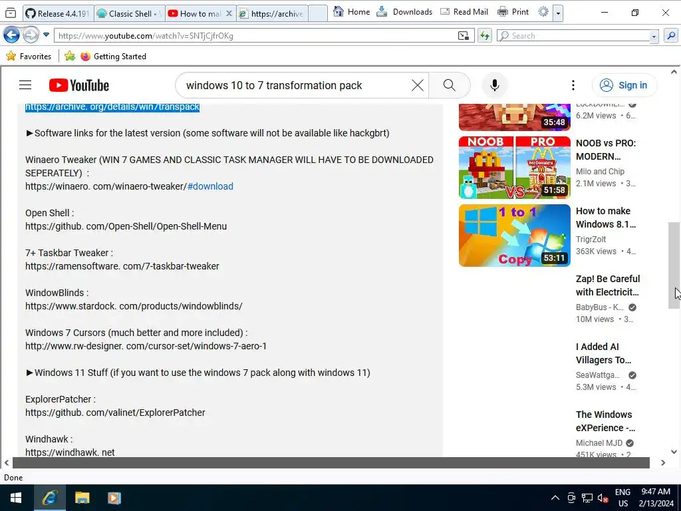Image resolution: width=681 pixels, height=511 pixels.
Task: Expand the browser search provider dropdown
Action: [654, 36]
